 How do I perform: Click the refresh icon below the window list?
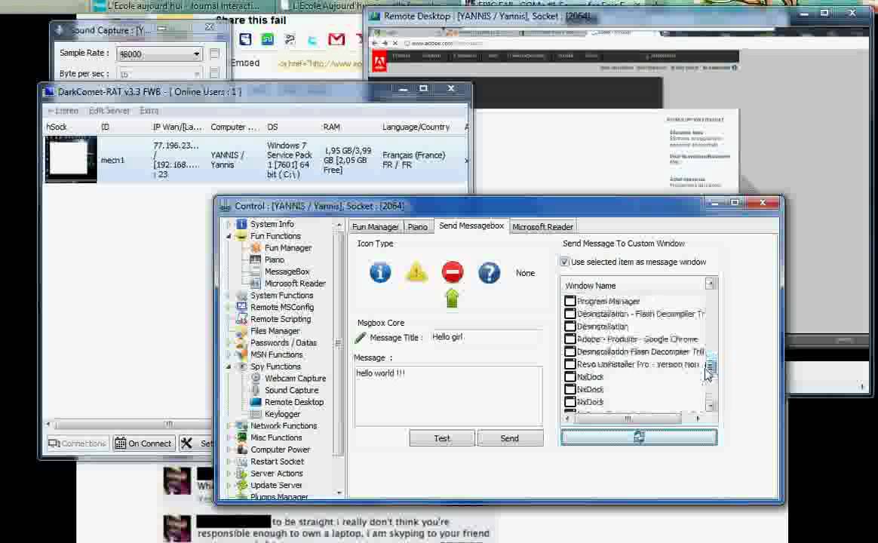click(x=639, y=437)
